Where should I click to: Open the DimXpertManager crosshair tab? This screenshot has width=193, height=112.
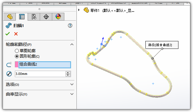point(46,17)
